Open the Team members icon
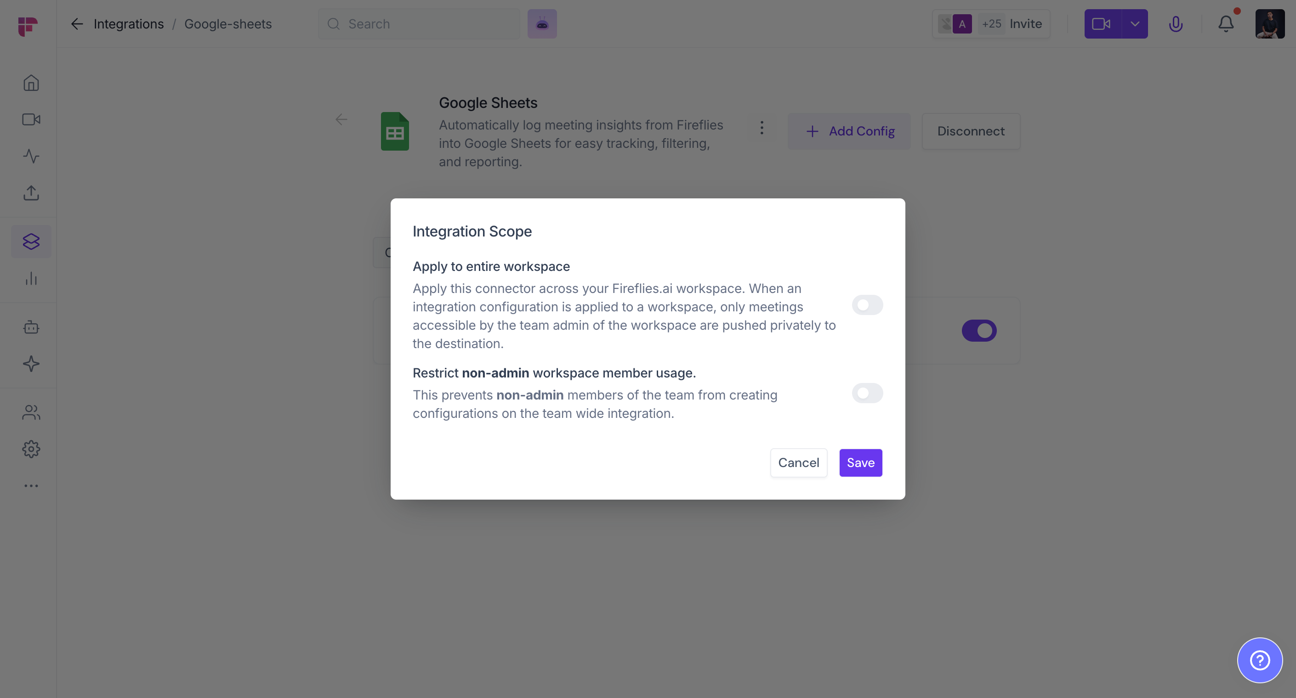The image size is (1296, 698). click(31, 412)
